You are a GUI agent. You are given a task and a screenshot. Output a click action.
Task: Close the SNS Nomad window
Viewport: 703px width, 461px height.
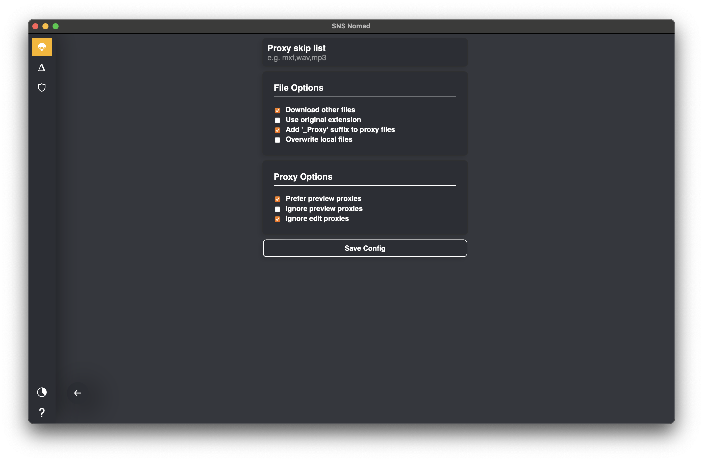[x=35, y=26]
